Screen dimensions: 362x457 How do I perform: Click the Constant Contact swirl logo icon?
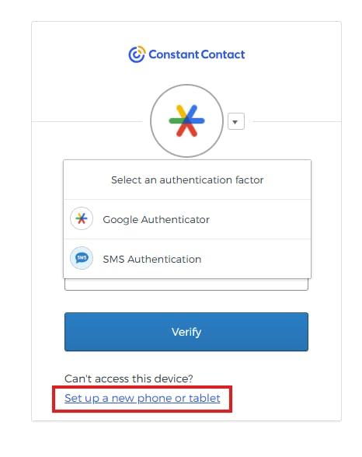coord(137,54)
